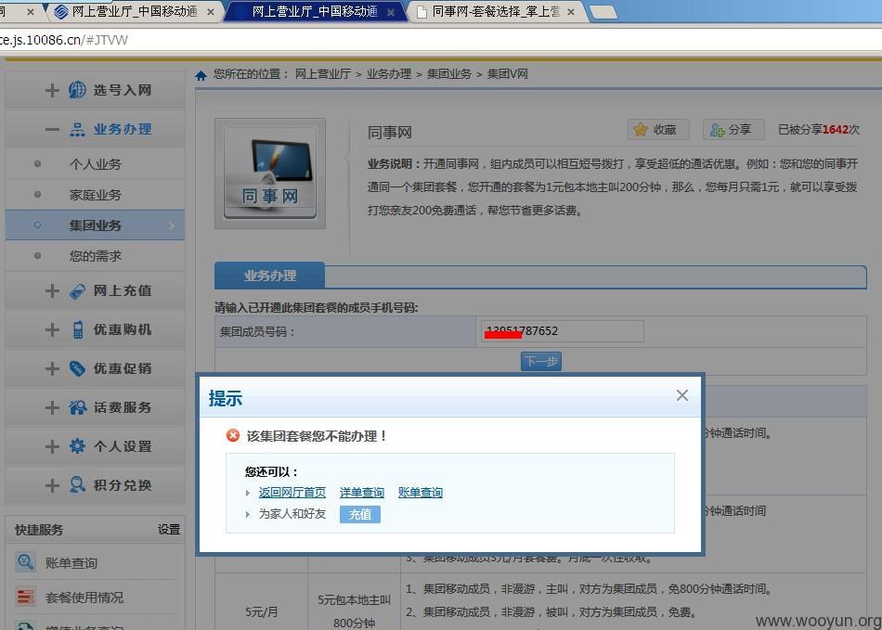Click the 分享 share button

(733, 130)
